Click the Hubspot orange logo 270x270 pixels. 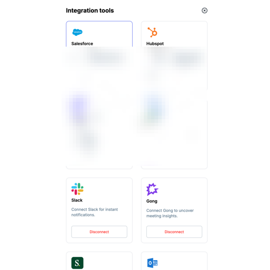click(152, 32)
